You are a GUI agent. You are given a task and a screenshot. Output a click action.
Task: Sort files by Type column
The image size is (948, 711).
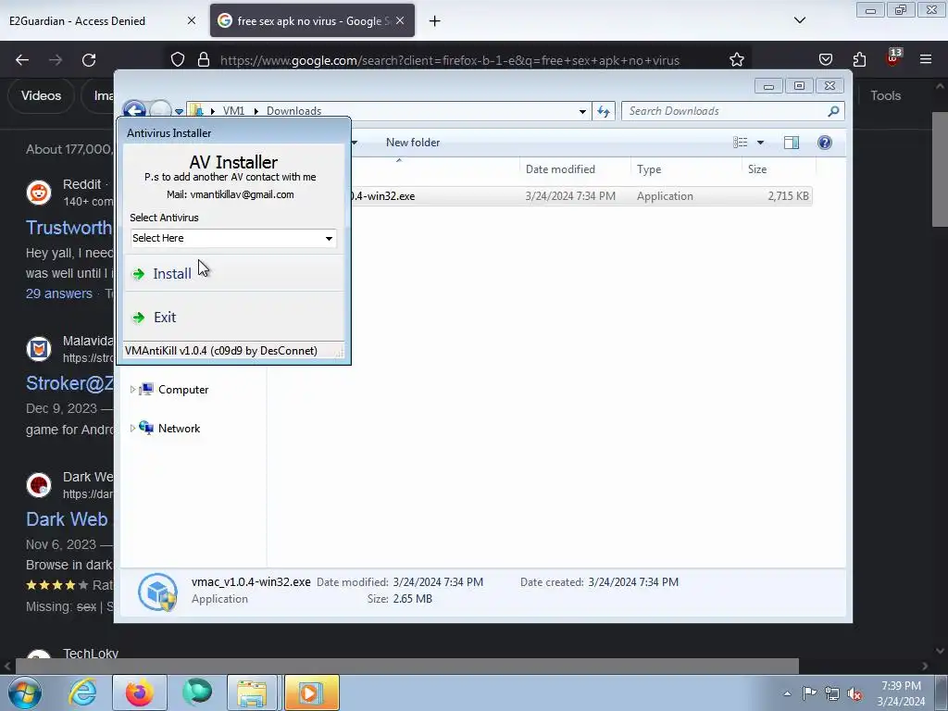pos(686,169)
